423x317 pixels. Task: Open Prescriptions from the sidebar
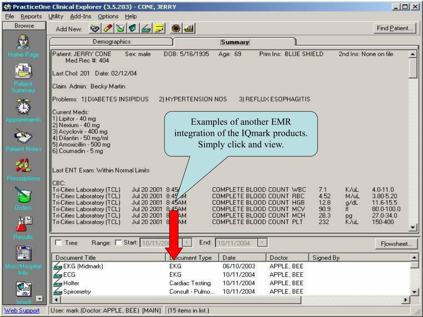pos(24,170)
